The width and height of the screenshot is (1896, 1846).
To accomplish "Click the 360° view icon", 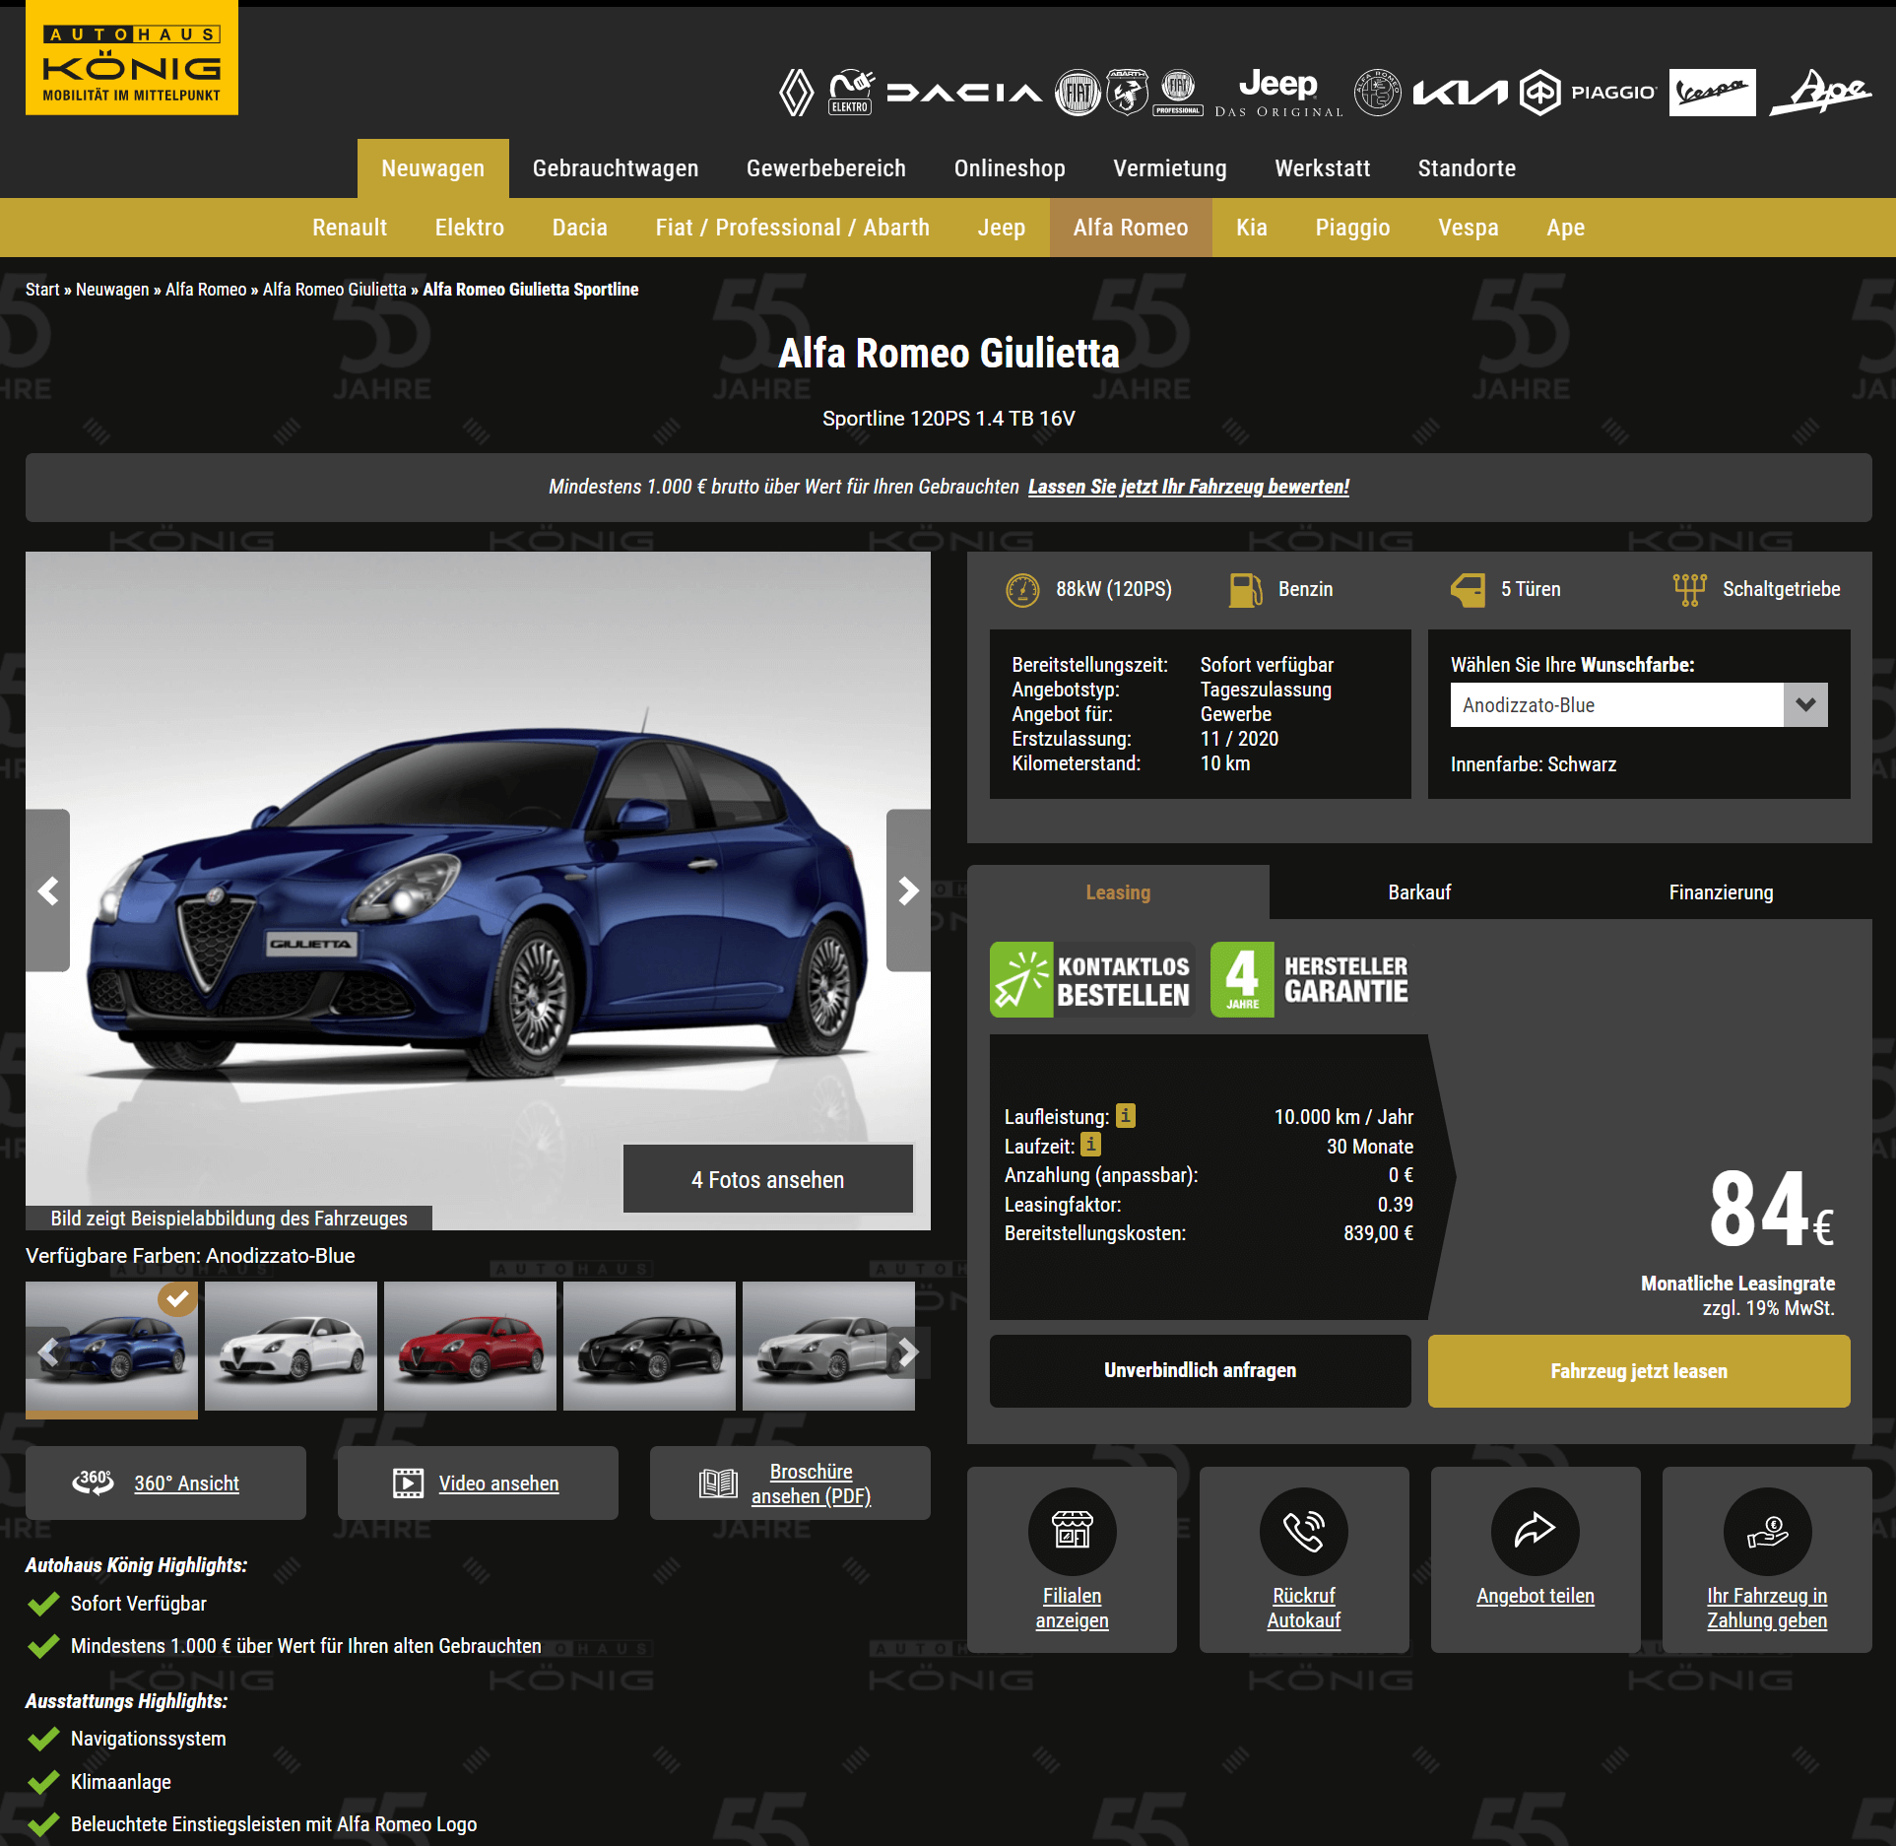I will tap(94, 1483).
